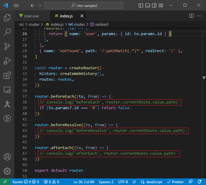Change indentation via Spaces: 2

[106, 182]
